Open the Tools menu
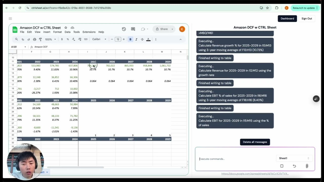The width and height of the screenshot is (324, 182). pos(76,32)
